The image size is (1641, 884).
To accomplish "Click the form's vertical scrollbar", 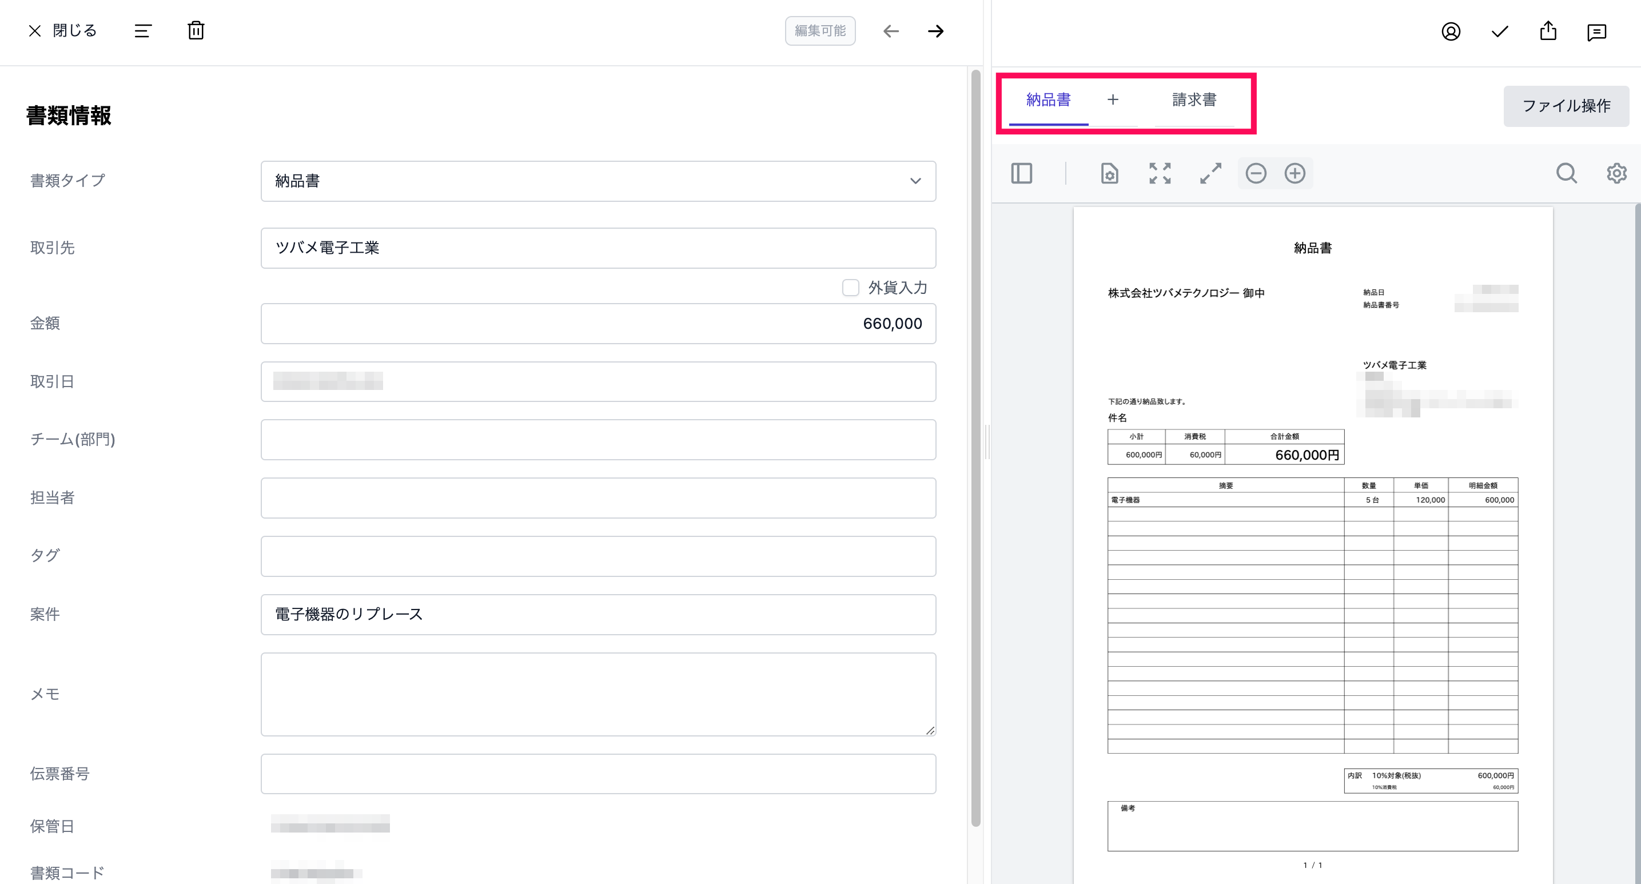I will (x=975, y=449).
